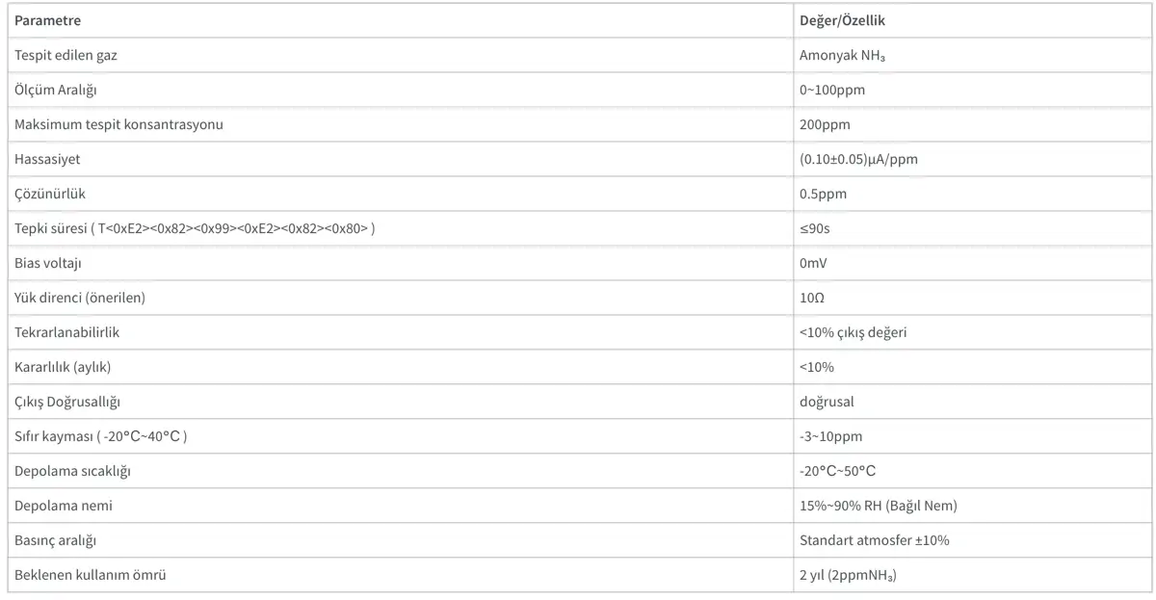Screen dimensions: 1156x600
Task: Click the "doğrusal" value cell
Action: pyautogui.click(x=827, y=402)
